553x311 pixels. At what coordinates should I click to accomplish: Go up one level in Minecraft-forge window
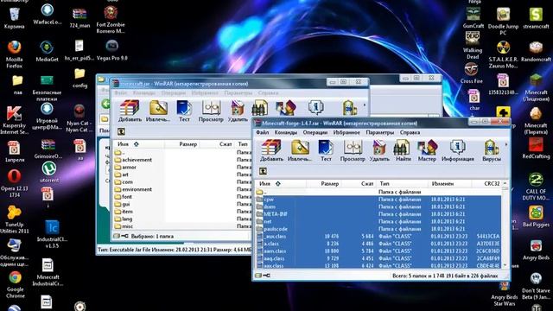coord(263,171)
